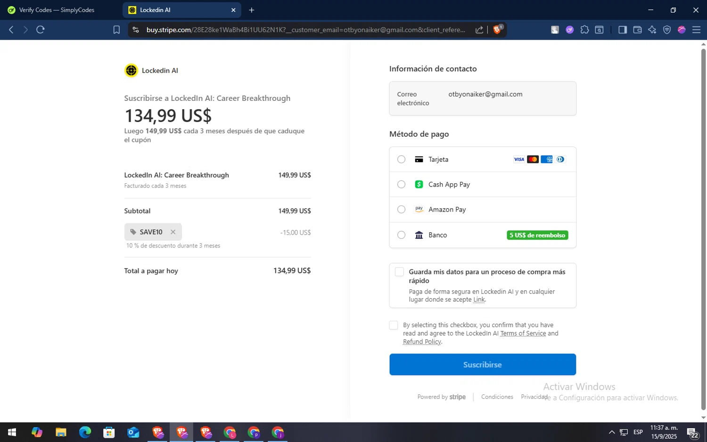The image size is (707, 442).
Task: Click the Diners Club icon
Action: point(560,159)
